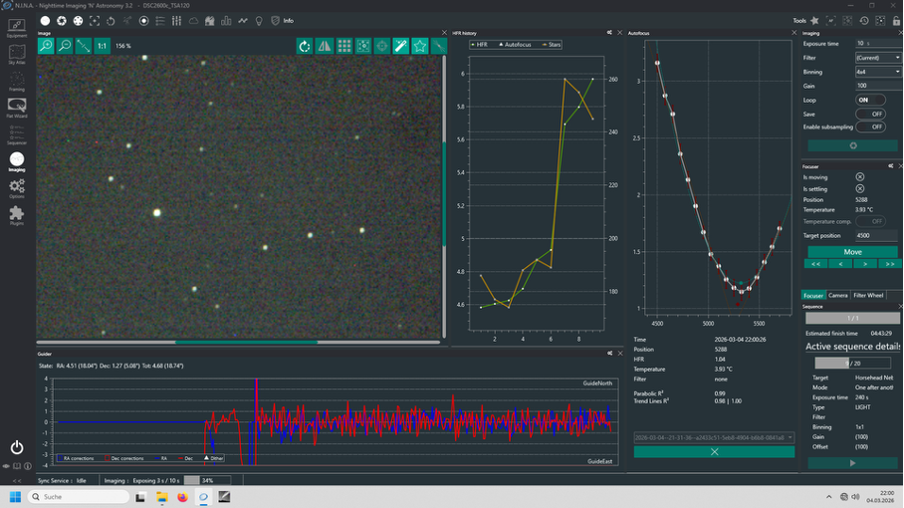Click the << large step inward button

pos(815,264)
